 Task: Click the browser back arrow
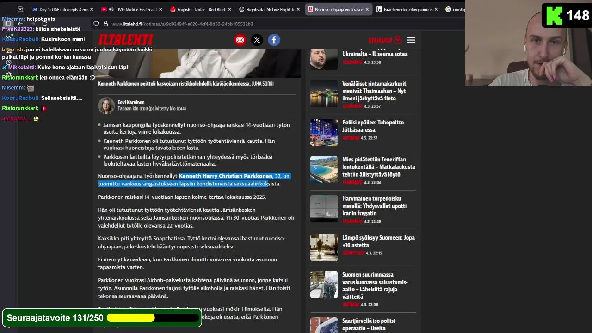(x=20, y=24)
